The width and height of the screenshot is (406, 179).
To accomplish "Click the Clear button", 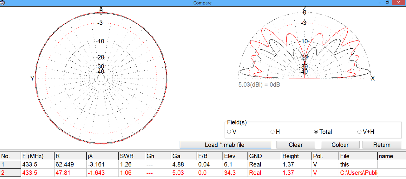I will (x=296, y=145).
